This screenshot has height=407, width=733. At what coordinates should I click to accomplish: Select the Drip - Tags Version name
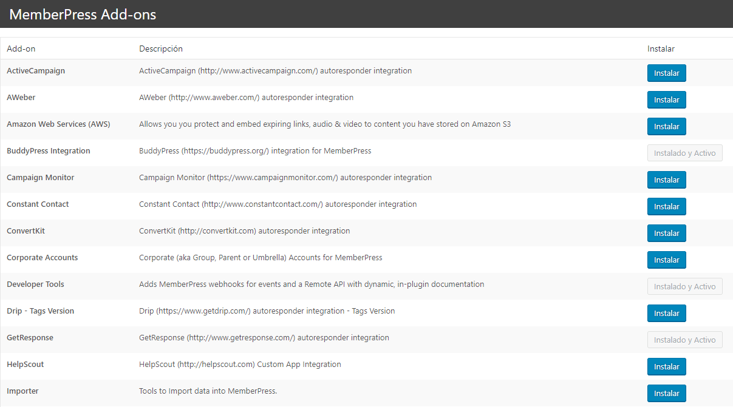pyautogui.click(x=41, y=311)
